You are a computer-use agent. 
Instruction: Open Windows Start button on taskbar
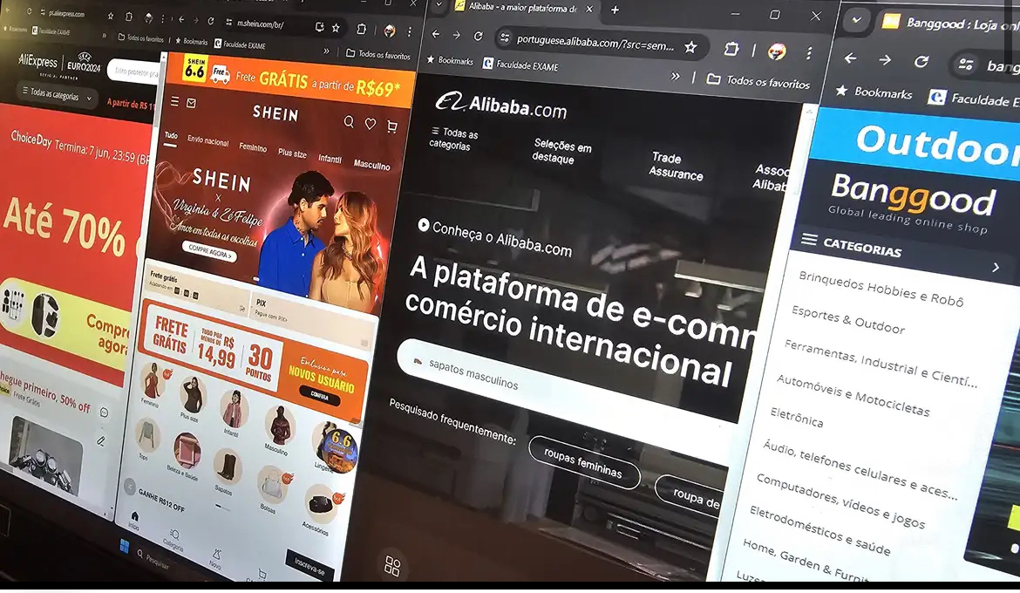[125, 546]
